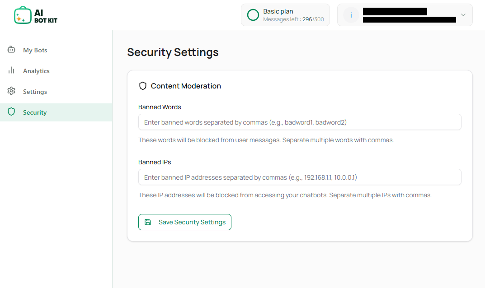Click the AI Bot Kit logo

click(x=36, y=14)
